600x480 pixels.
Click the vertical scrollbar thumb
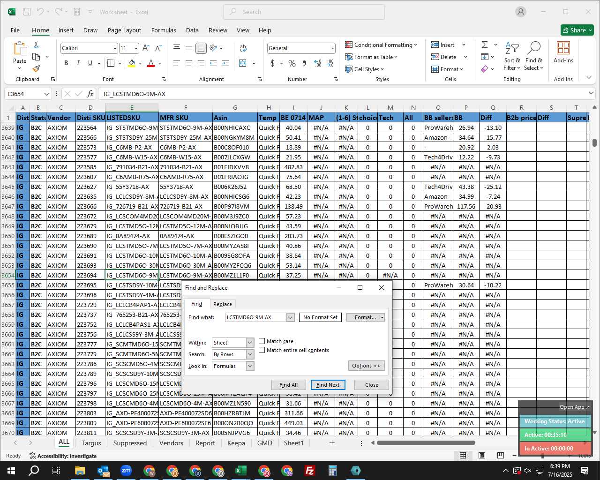tap(594, 142)
